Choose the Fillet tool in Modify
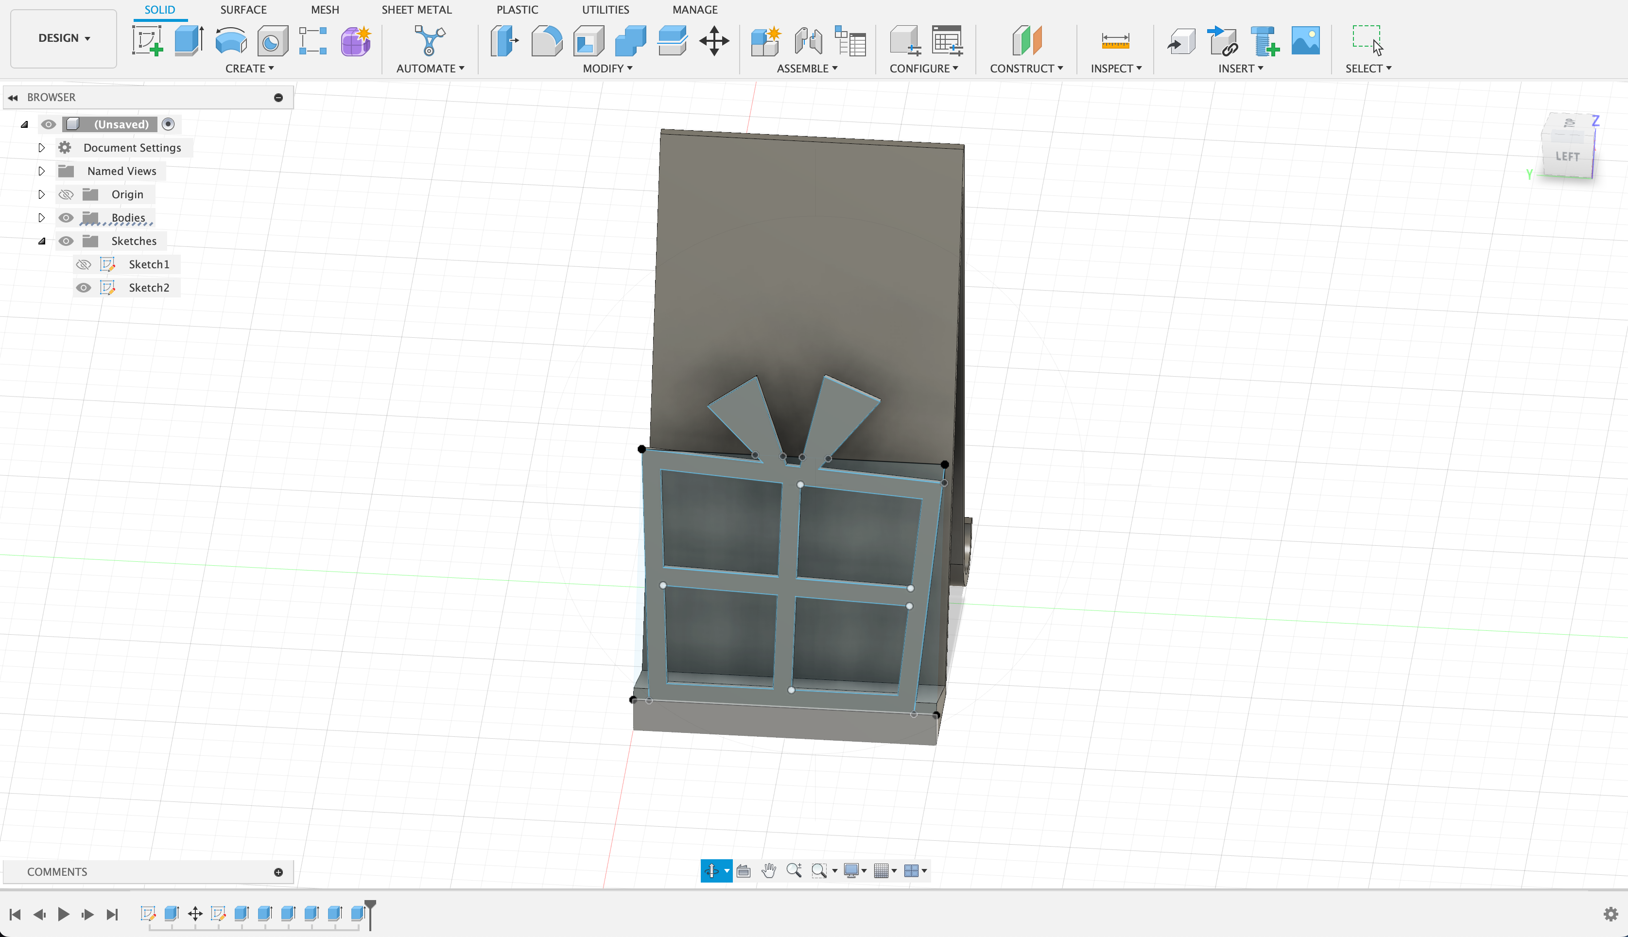The width and height of the screenshot is (1628, 937). [x=546, y=40]
